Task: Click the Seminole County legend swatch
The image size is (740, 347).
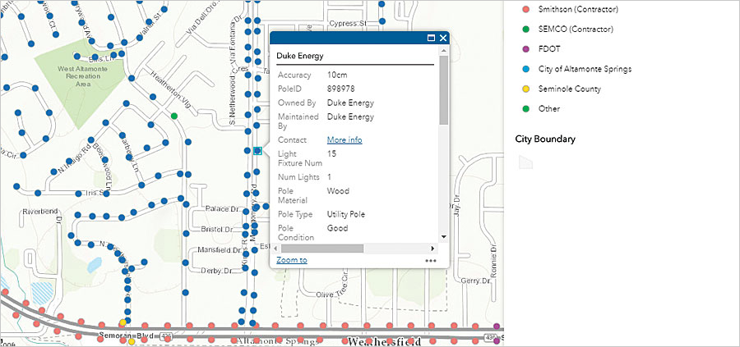Action: pos(526,89)
